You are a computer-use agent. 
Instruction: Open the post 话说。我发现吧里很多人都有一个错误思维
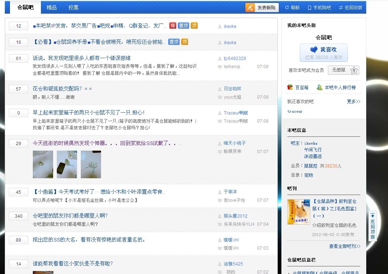[82, 58]
